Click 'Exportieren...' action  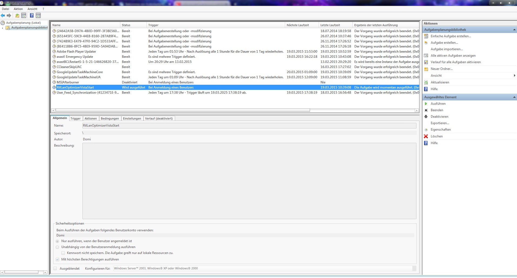coord(440,123)
